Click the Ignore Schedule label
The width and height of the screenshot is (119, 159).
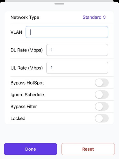[x=27, y=95]
